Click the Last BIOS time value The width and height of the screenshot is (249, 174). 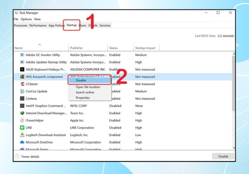226,36
